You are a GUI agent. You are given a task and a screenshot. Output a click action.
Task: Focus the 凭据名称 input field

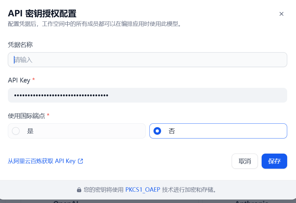click(x=148, y=60)
